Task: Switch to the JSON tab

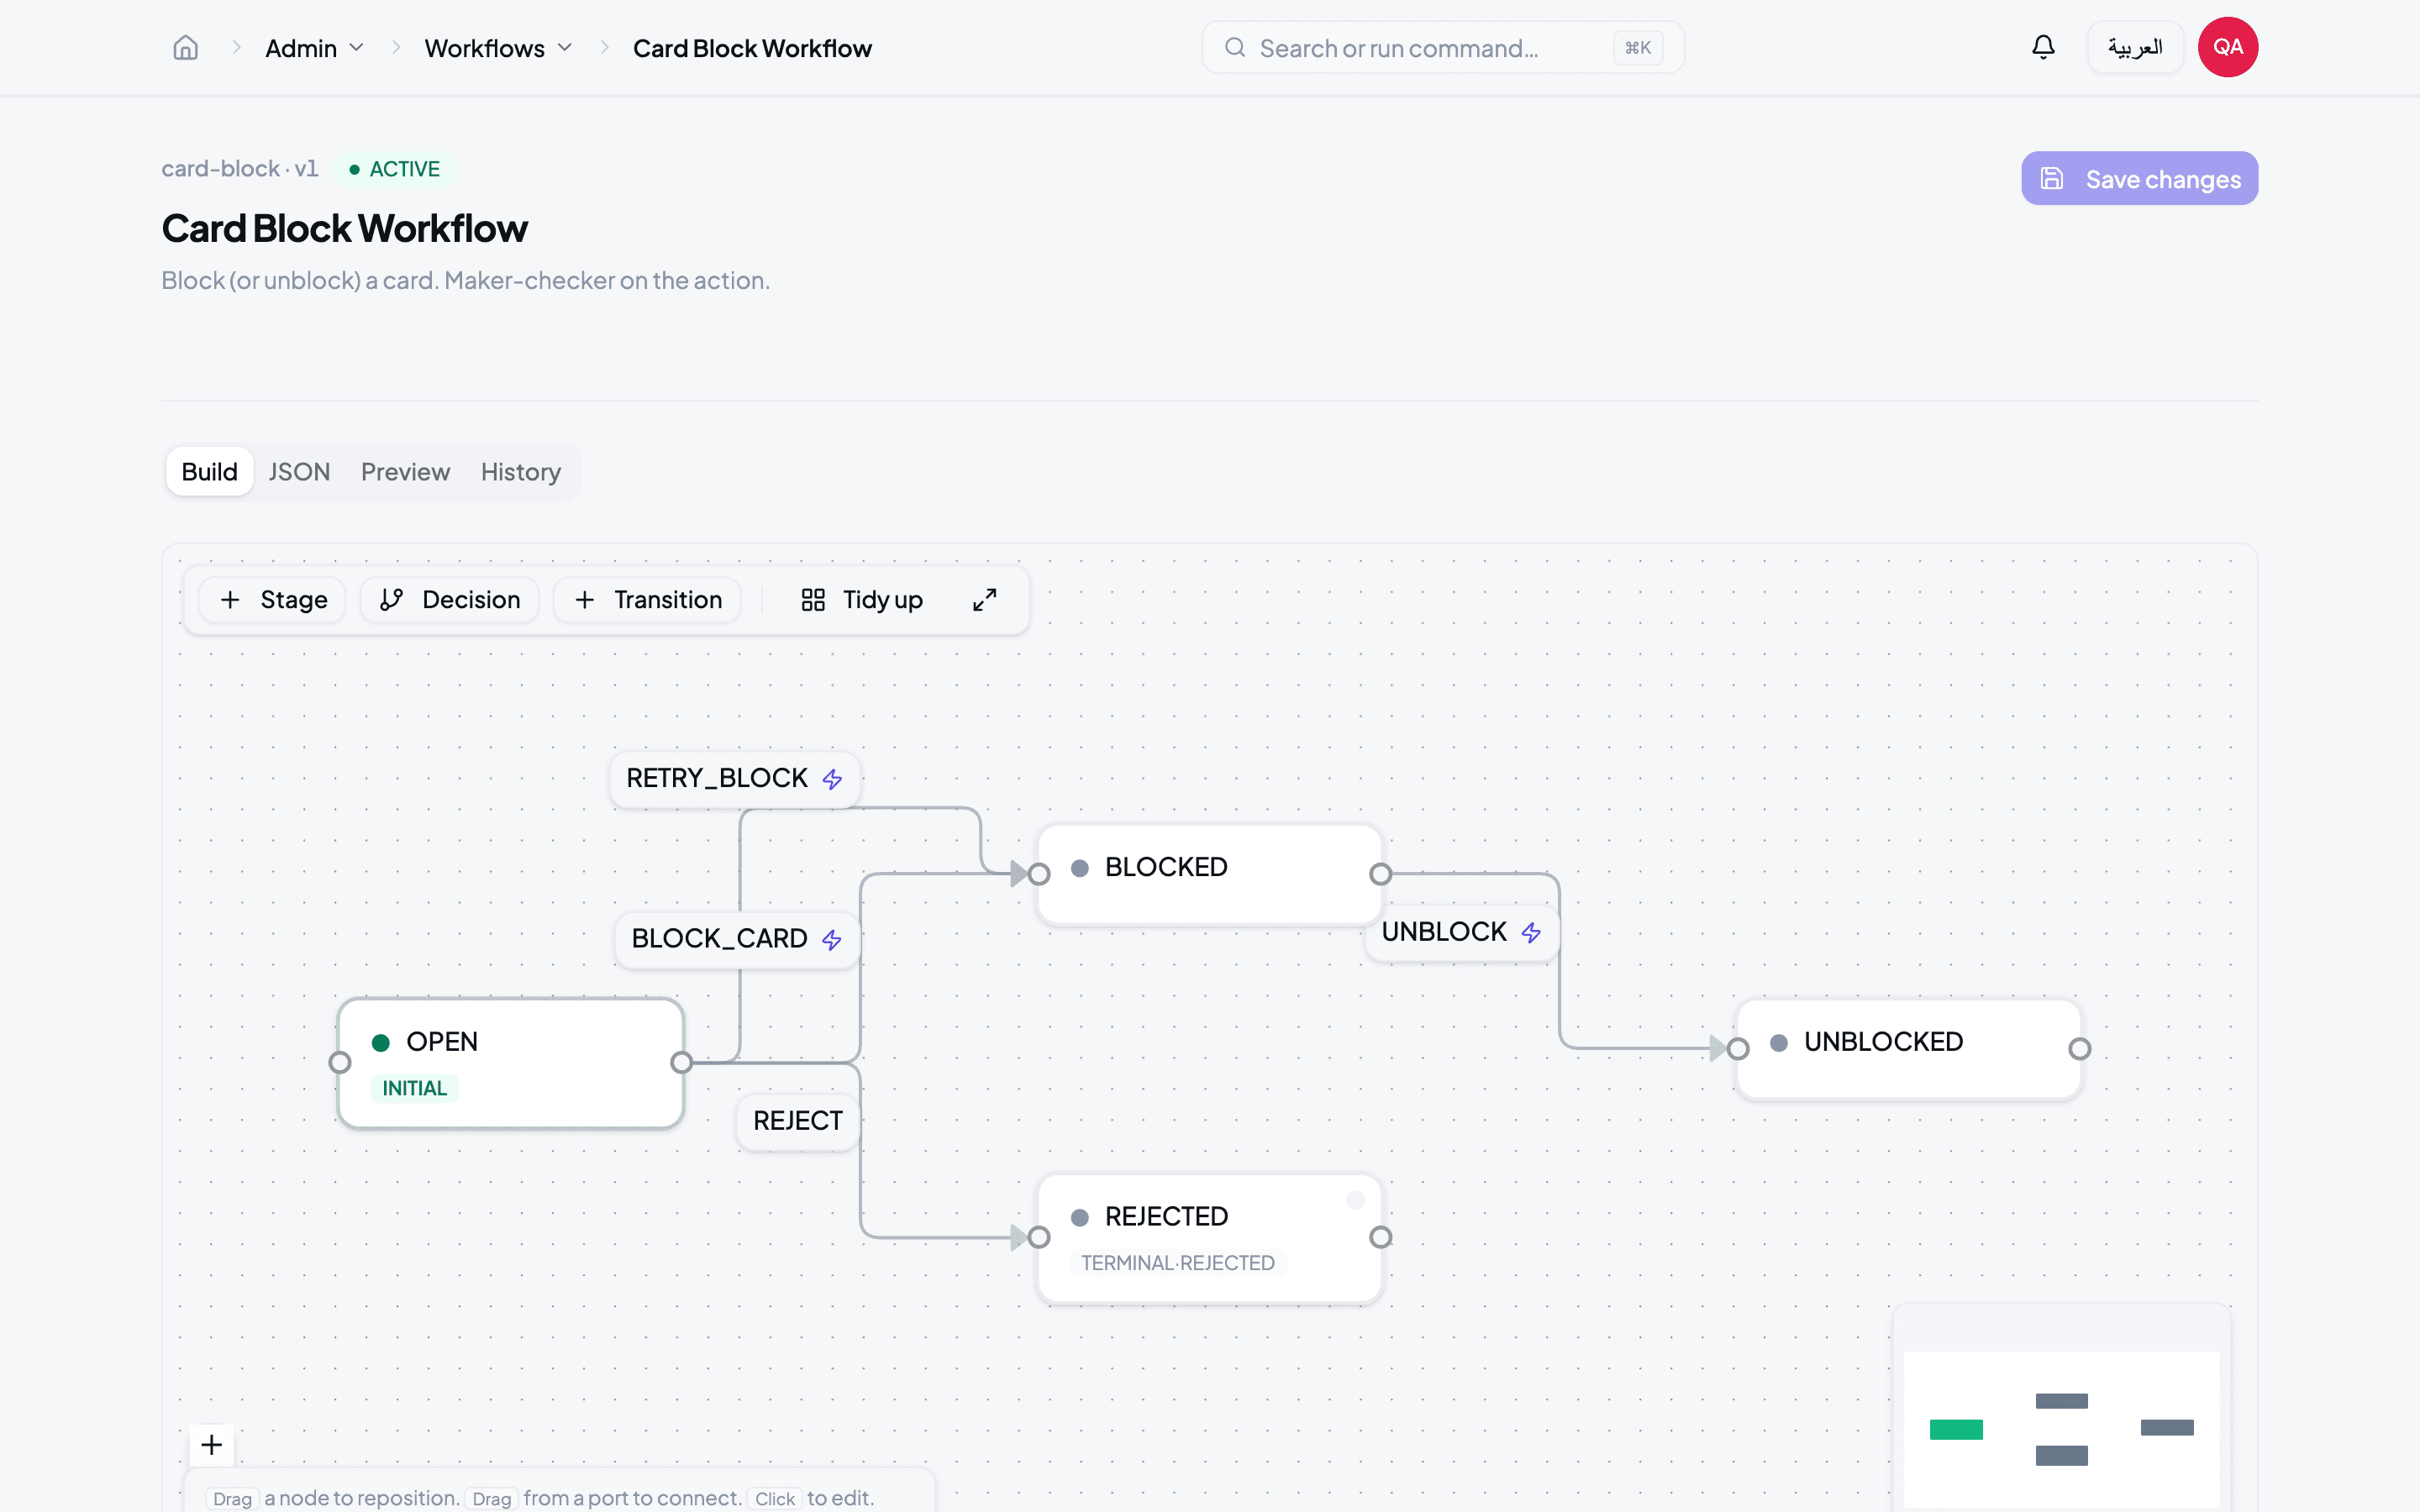Action: (x=299, y=472)
